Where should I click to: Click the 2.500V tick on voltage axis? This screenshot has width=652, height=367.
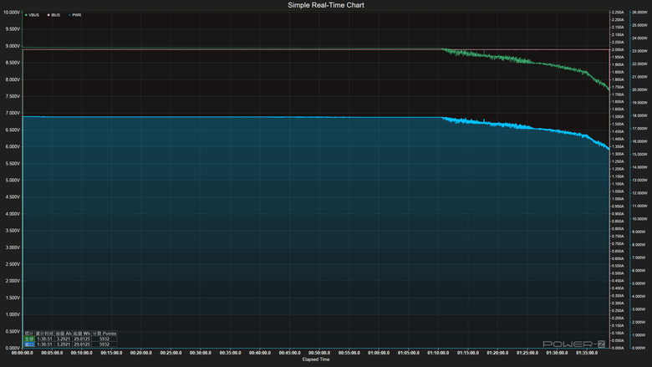pyautogui.click(x=13, y=264)
